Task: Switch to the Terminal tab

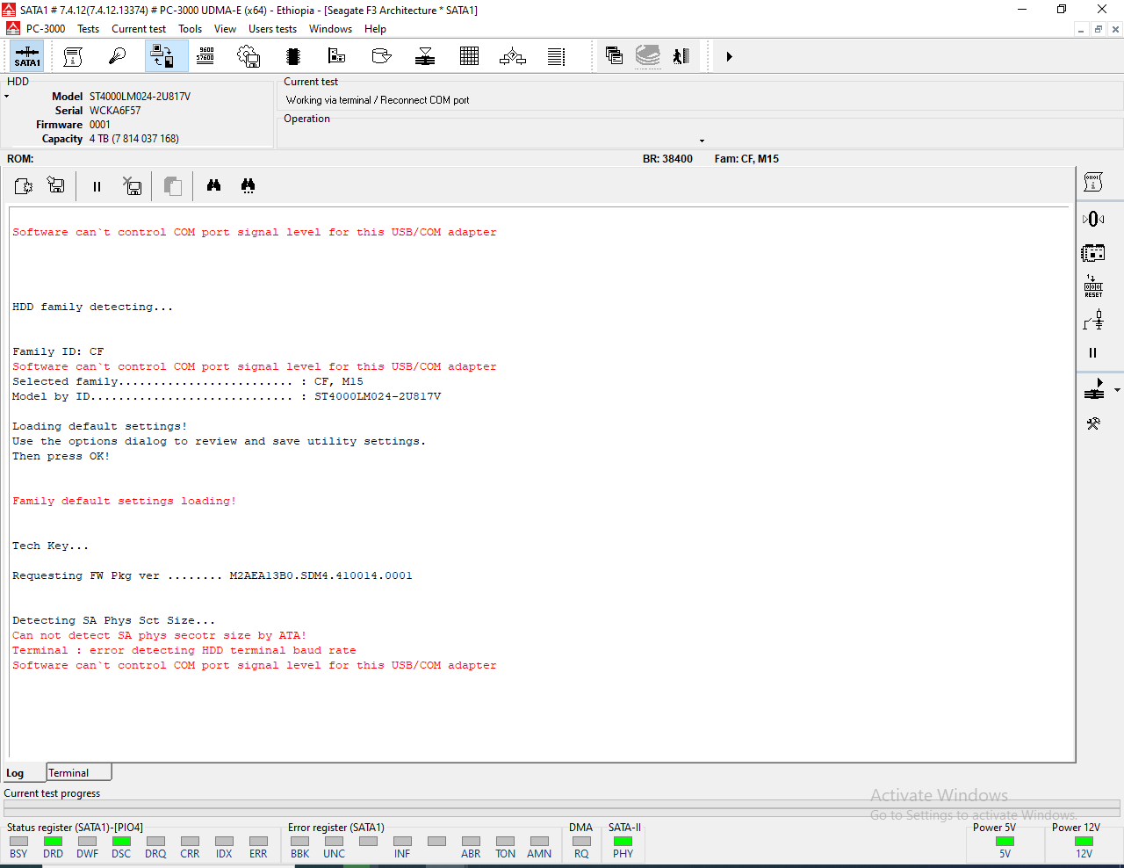Action: click(x=79, y=773)
